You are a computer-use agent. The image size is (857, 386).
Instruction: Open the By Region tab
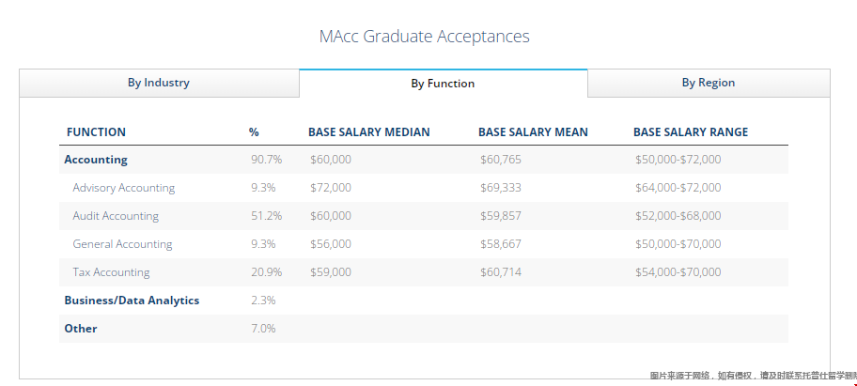click(x=709, y=83)
